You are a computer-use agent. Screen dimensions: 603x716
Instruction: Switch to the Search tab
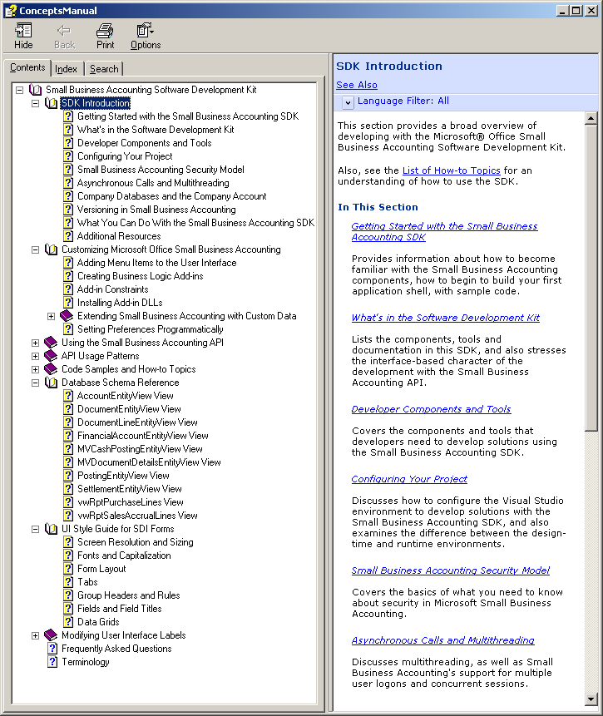pos(104,69)
